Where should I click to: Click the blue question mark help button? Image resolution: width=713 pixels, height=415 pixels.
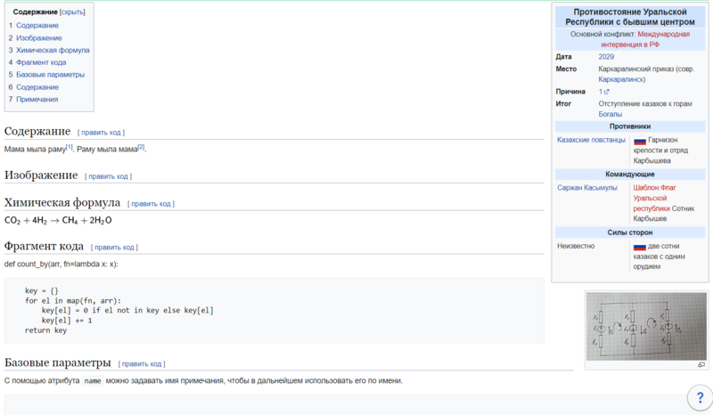pos(700,397)
